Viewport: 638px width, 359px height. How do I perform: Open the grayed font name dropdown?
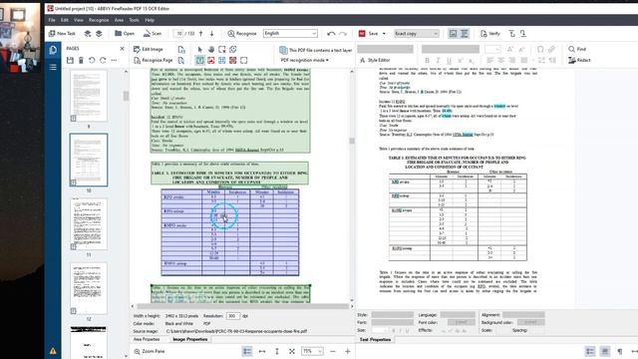450,49
